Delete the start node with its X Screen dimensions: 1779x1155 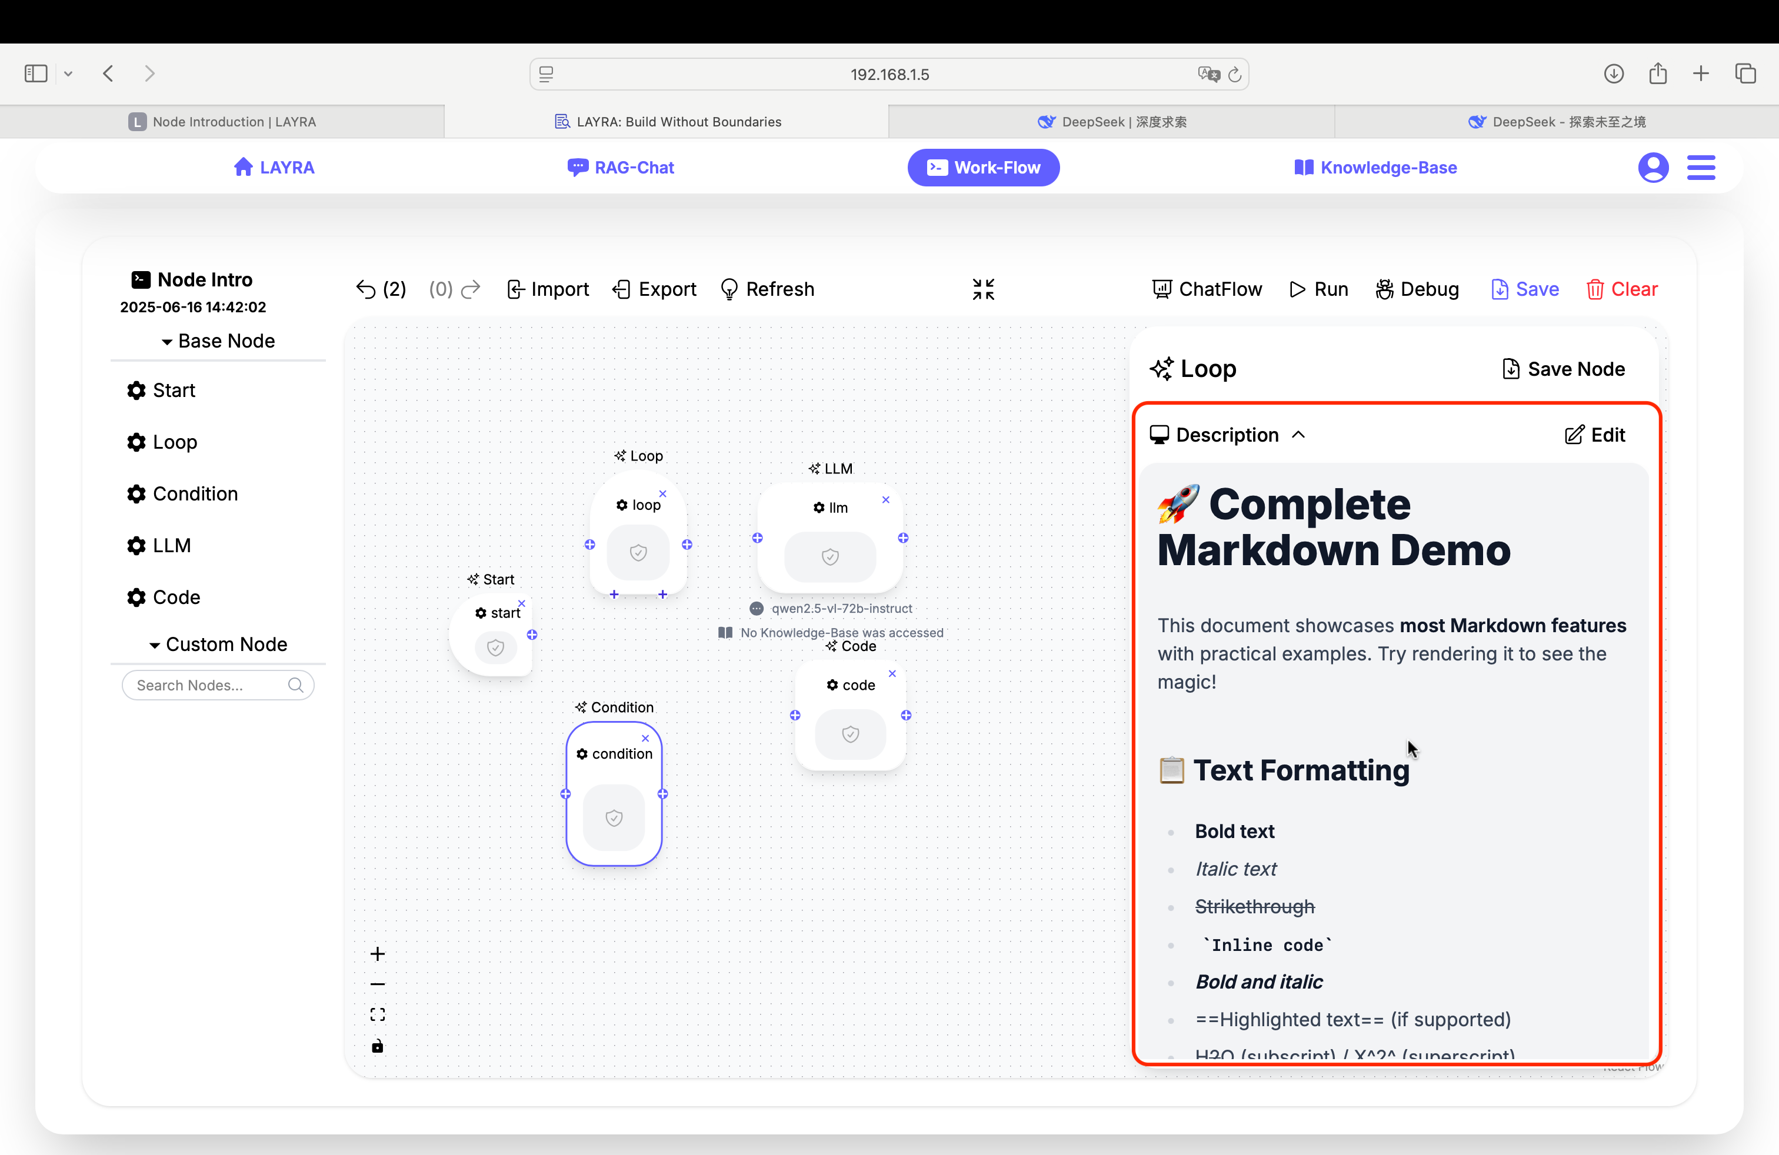click(x=522, y=603)
